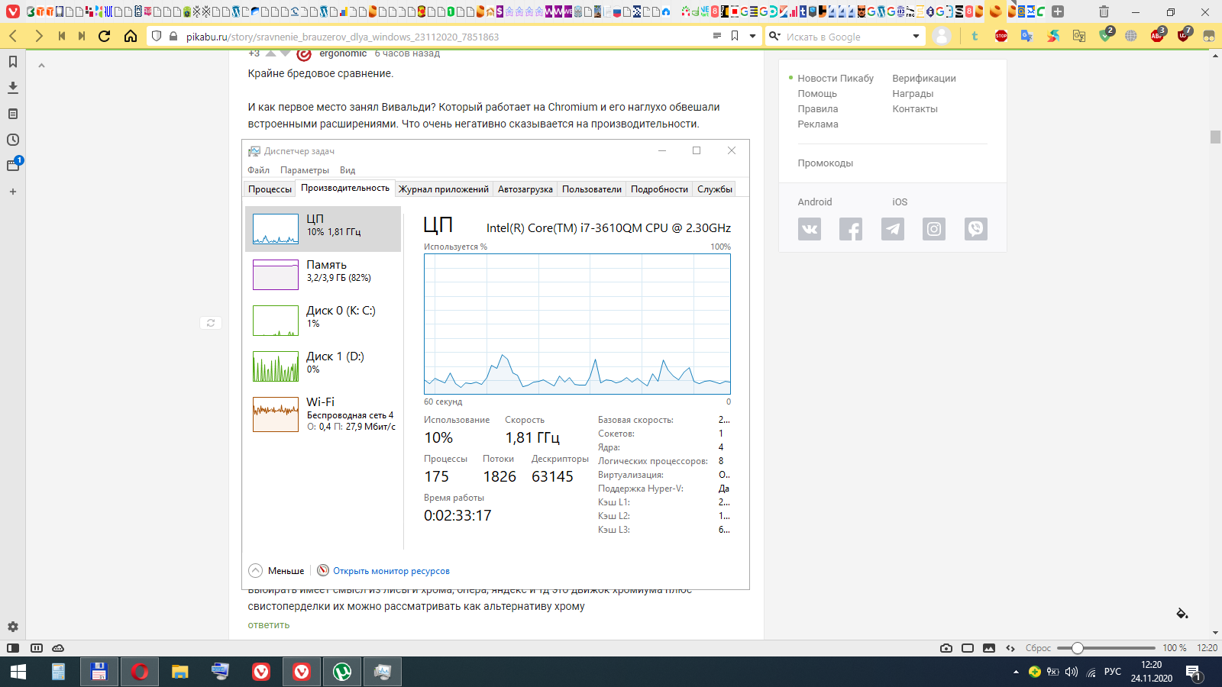Open the Google Translate extension
The image size is (1222, 687).
click(1026, 36)
